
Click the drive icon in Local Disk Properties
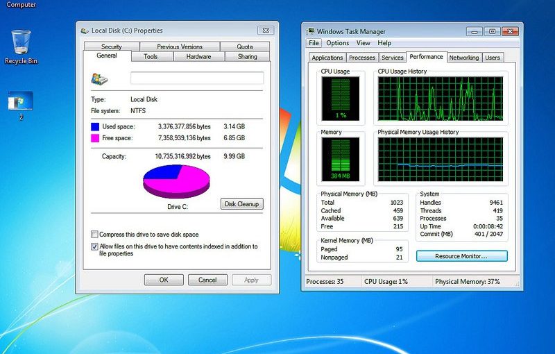click(99, 79)
